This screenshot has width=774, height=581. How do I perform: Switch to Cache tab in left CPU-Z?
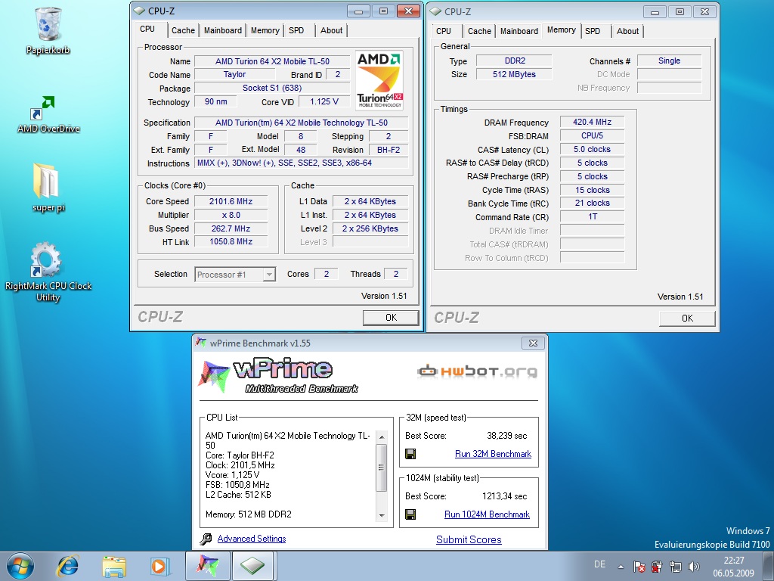pyautogui.click(x=183, y=30)
